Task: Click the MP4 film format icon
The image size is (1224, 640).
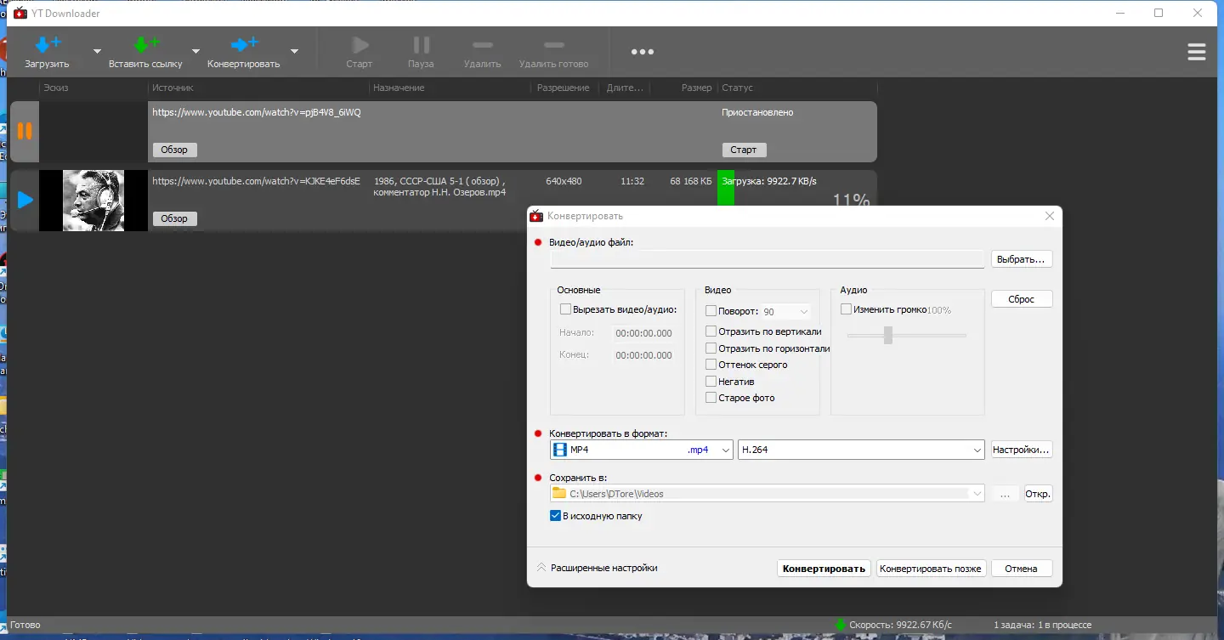Action: 560,450
